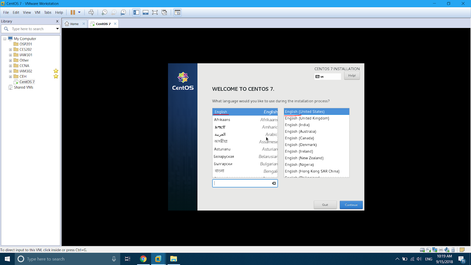
Task: Select Afrikaans in the language list
Action: pos(245,120)
